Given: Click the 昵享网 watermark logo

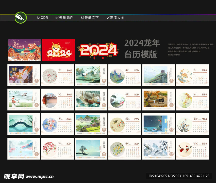Looking at the screenshot, I should (x=14, y=176).
